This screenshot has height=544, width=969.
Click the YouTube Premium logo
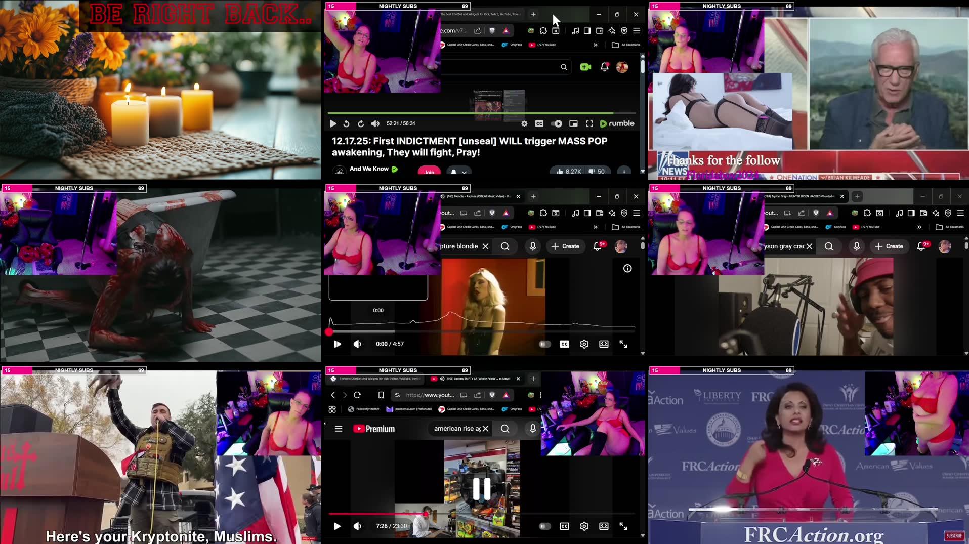(374, 429)
